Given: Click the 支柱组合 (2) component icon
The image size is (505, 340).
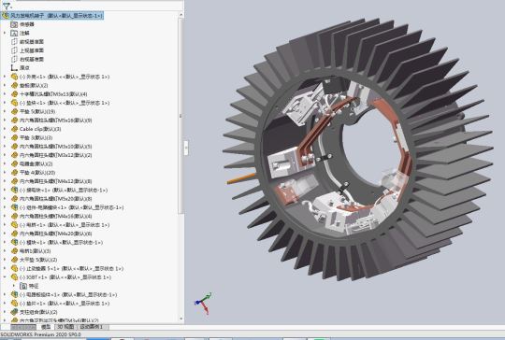Looking at the screenshot, I should pos(14,312).
